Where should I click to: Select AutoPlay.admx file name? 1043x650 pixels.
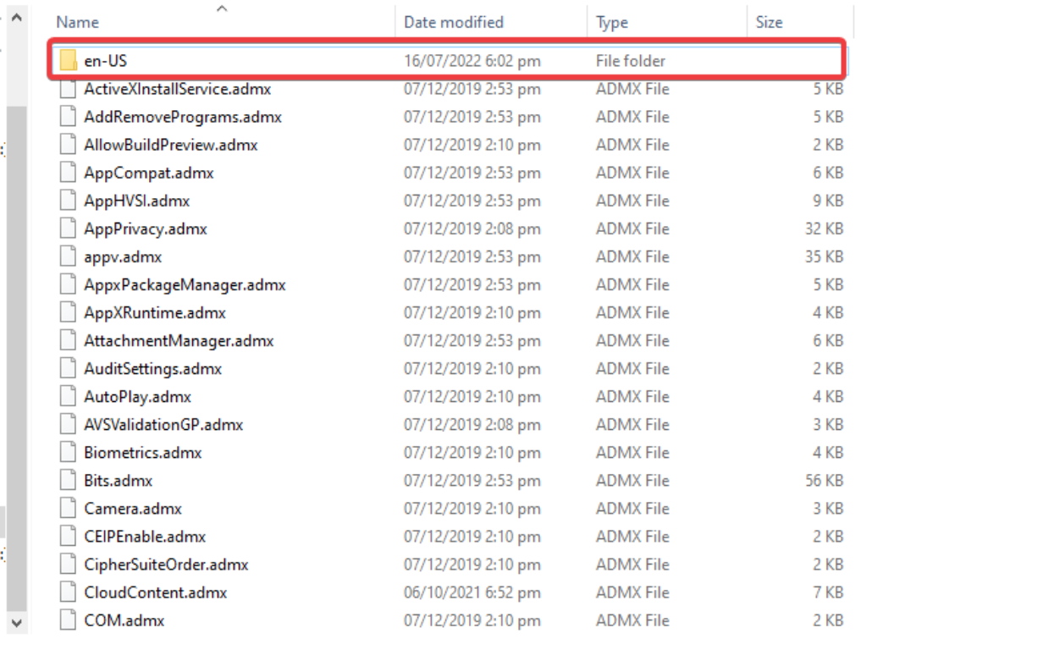click(138, 396)
